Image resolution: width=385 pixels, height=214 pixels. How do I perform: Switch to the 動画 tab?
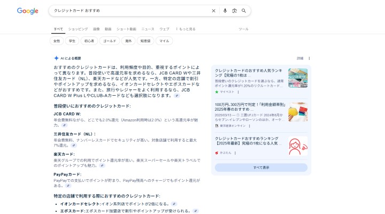108,29
